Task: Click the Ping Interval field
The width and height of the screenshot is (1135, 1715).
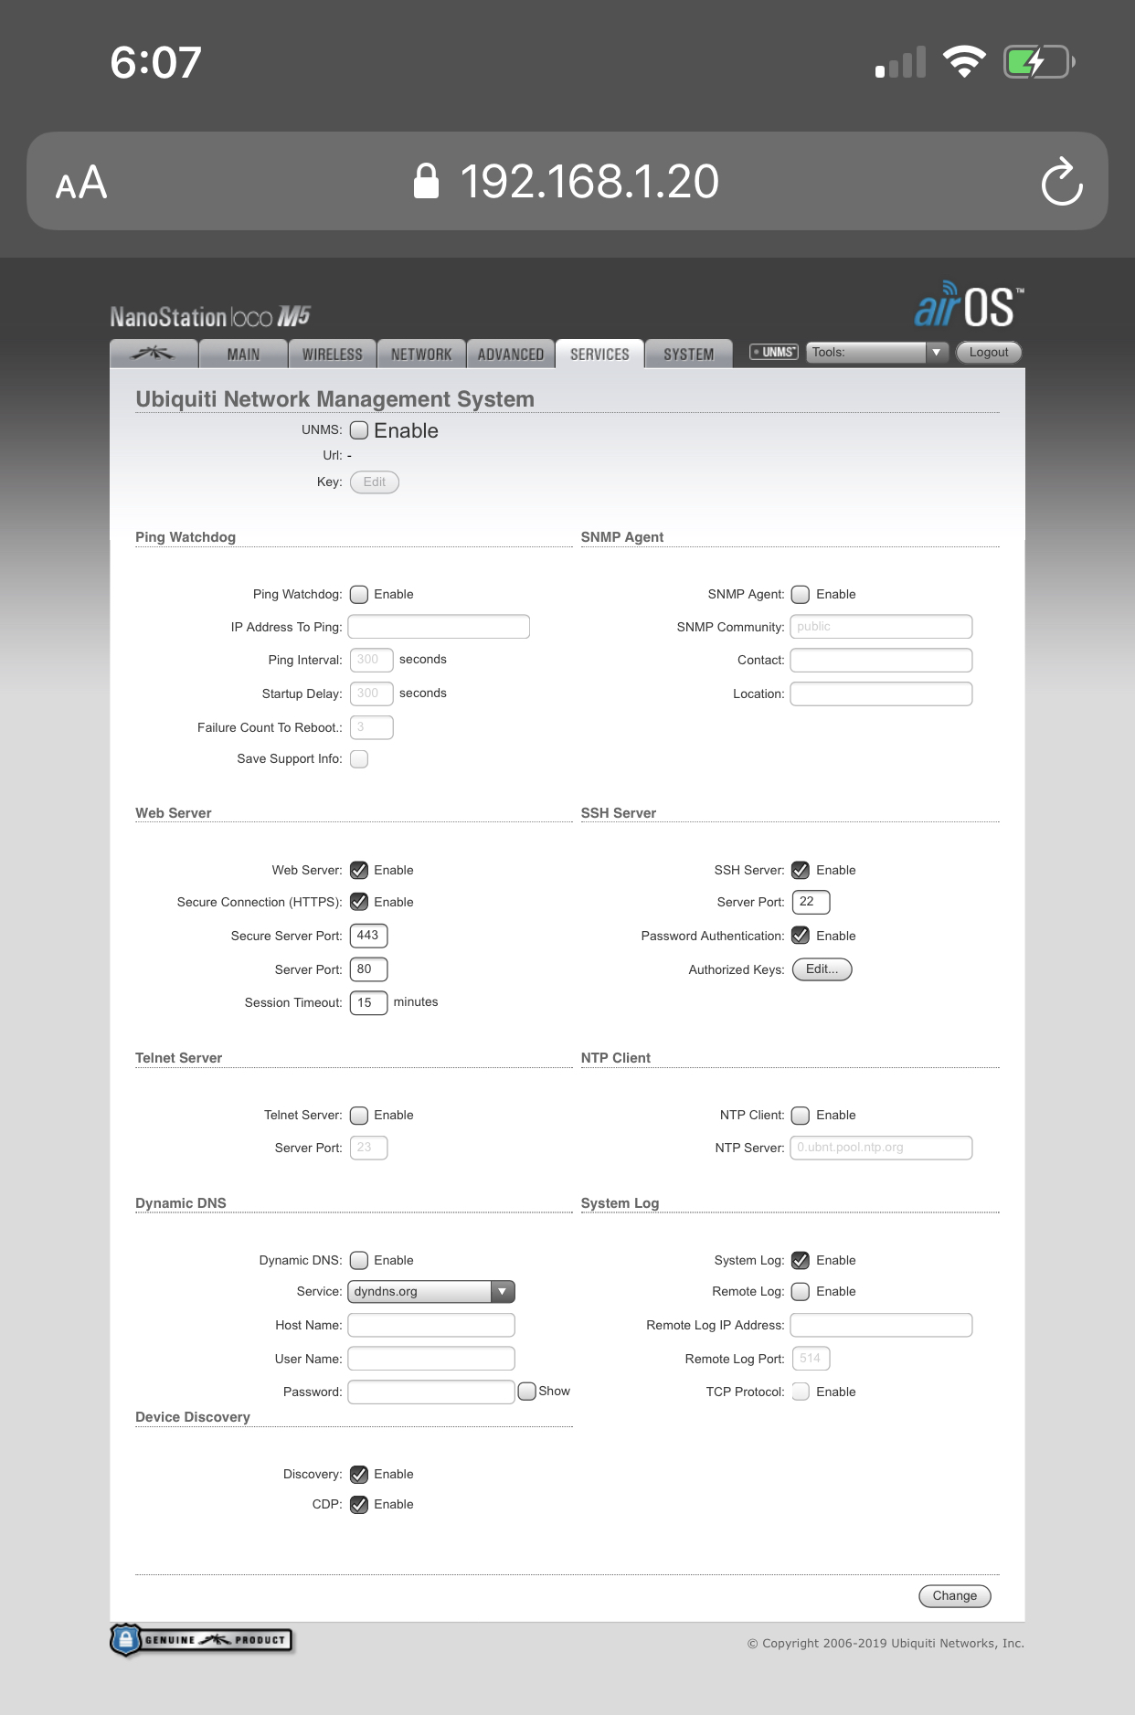Action: [x=371, y=660]
